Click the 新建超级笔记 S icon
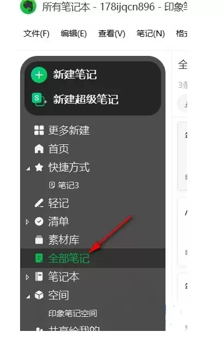Viewport: 223px width, 338px height. (39, 99)
